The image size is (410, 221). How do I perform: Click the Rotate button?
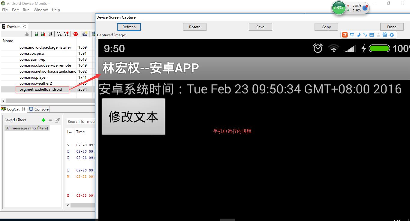tap(195, 27)
